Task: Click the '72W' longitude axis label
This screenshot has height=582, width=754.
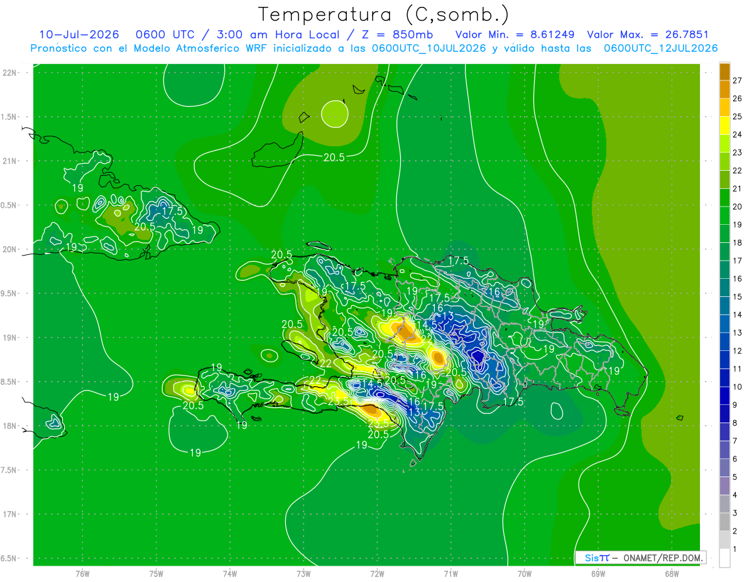Action: tap(377, 574)
